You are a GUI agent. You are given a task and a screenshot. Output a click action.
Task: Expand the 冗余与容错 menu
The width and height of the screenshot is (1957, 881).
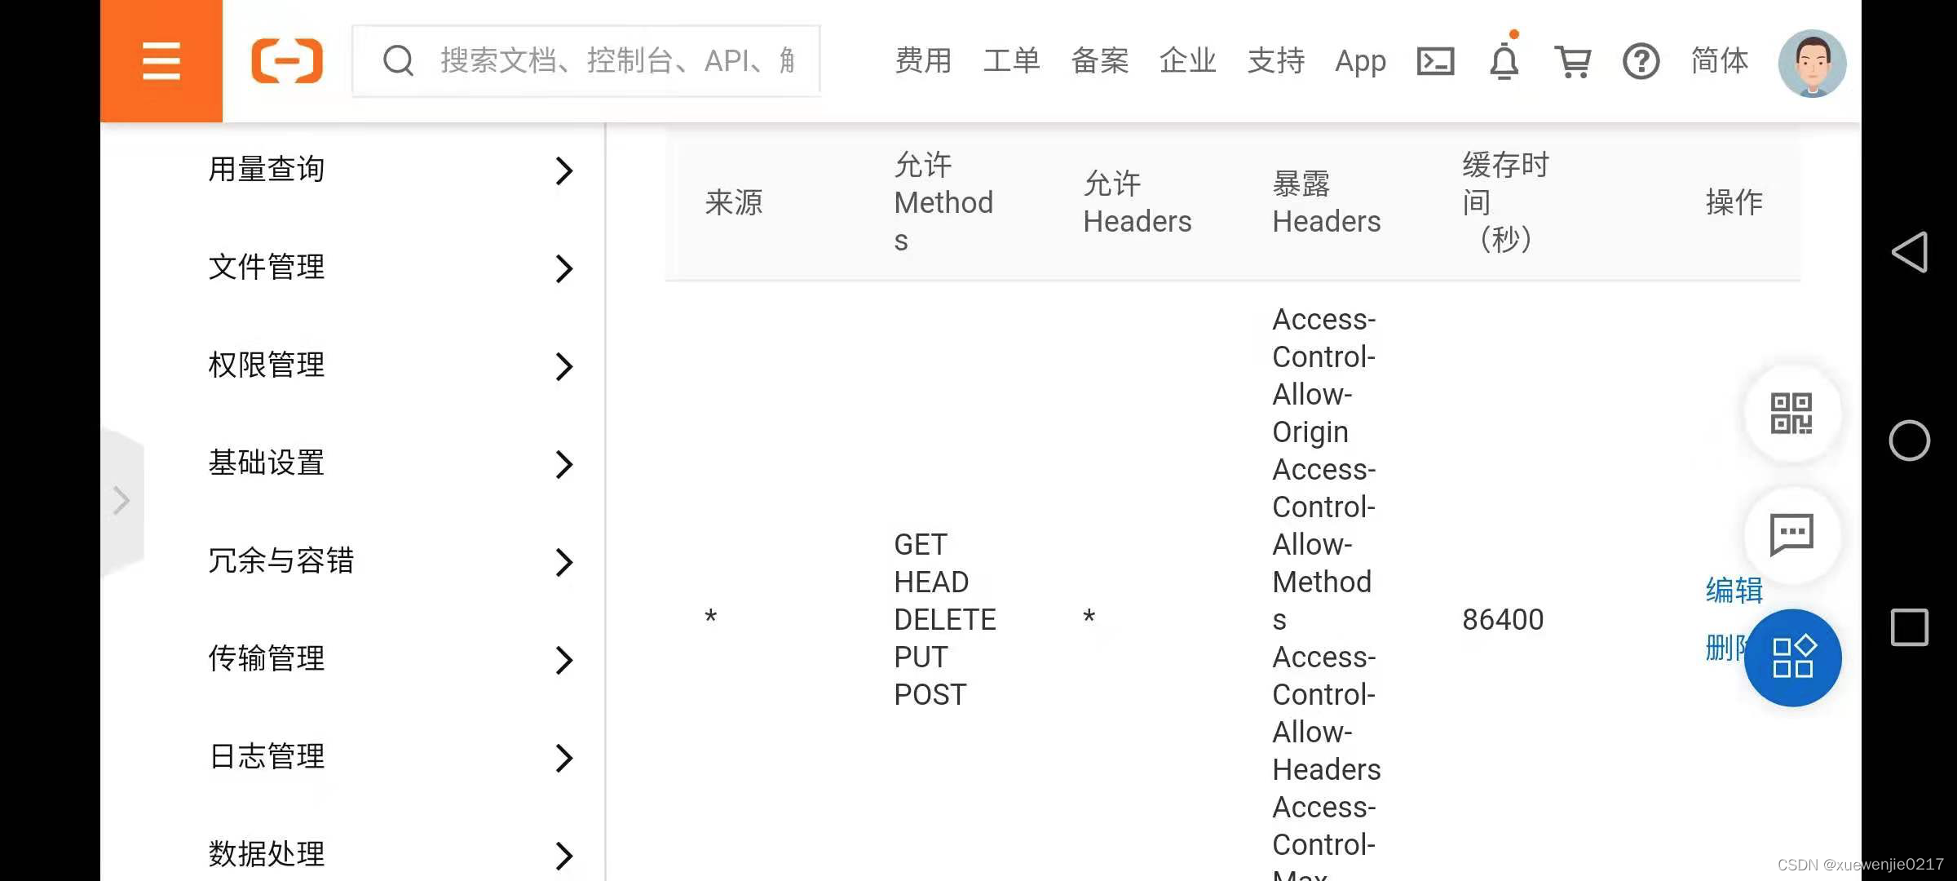point(391,561)
